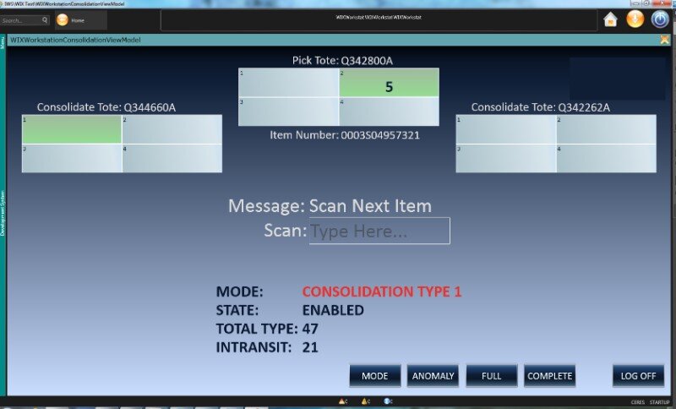
Task: Mark tote as FULL
Action: pyautogui.click(x=491, y=375)
